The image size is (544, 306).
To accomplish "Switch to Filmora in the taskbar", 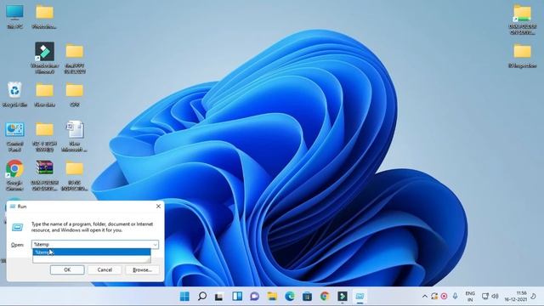I will 343,297.
